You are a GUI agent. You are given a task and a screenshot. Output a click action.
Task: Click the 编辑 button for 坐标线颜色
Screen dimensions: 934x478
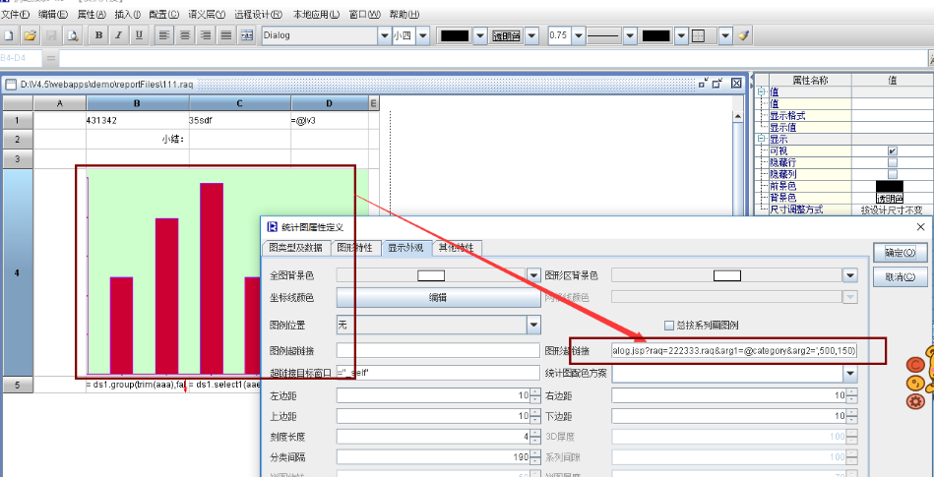pos(438,298)
